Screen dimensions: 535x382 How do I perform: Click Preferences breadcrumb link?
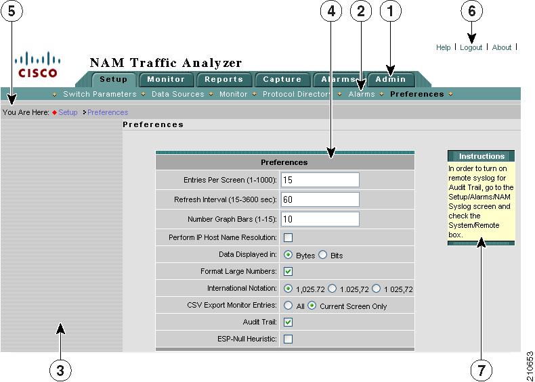[x=108, y=112]
